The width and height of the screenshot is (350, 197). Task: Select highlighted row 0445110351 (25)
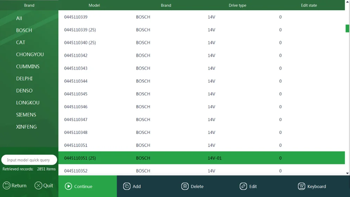(x=202, y=158)
